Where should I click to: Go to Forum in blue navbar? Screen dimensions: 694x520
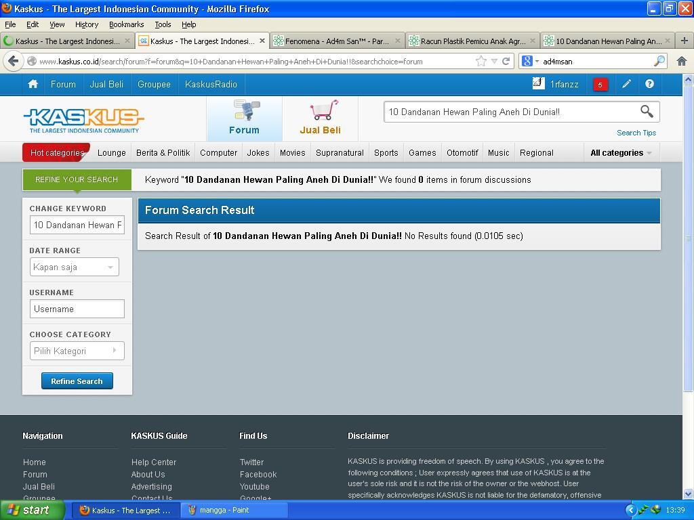[x=63, y=84]
